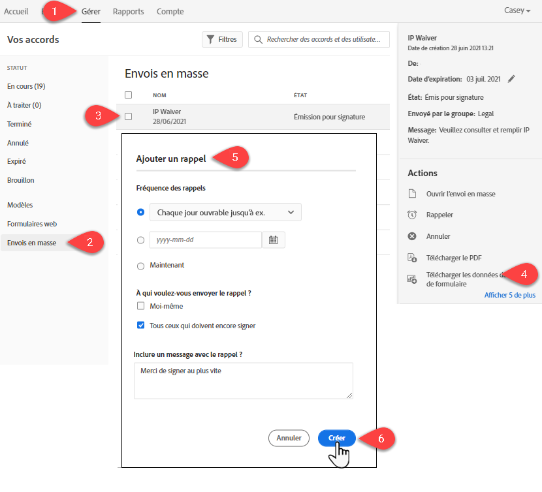Click the download form data icon
Screen dimensions: 542x492
coord(412,279)
